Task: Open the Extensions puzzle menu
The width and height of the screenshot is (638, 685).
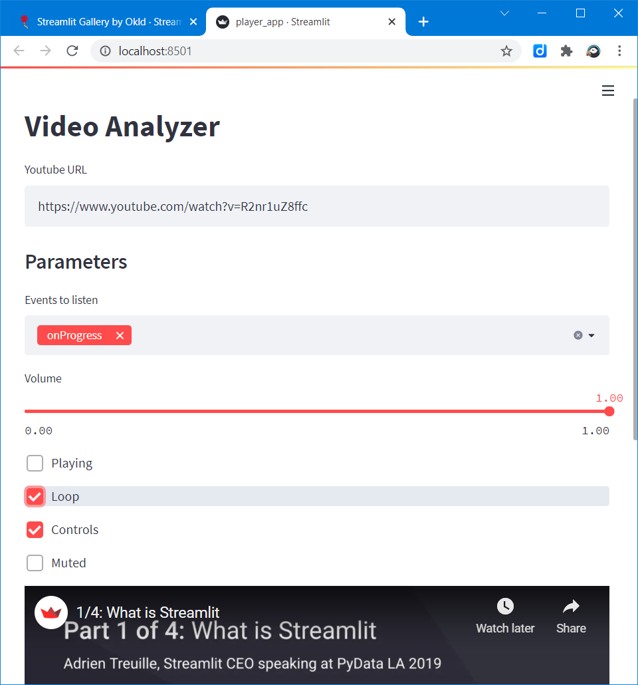Action: click(x=566, y=51)
